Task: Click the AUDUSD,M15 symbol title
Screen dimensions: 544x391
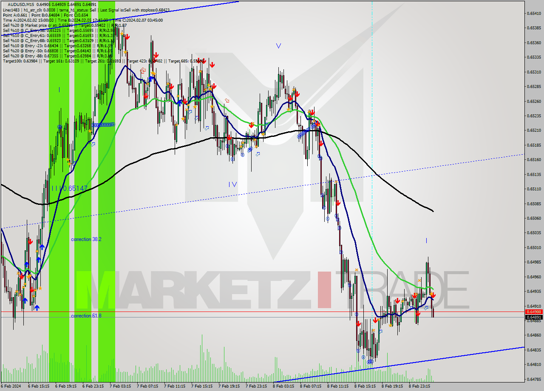Action: 21,4
